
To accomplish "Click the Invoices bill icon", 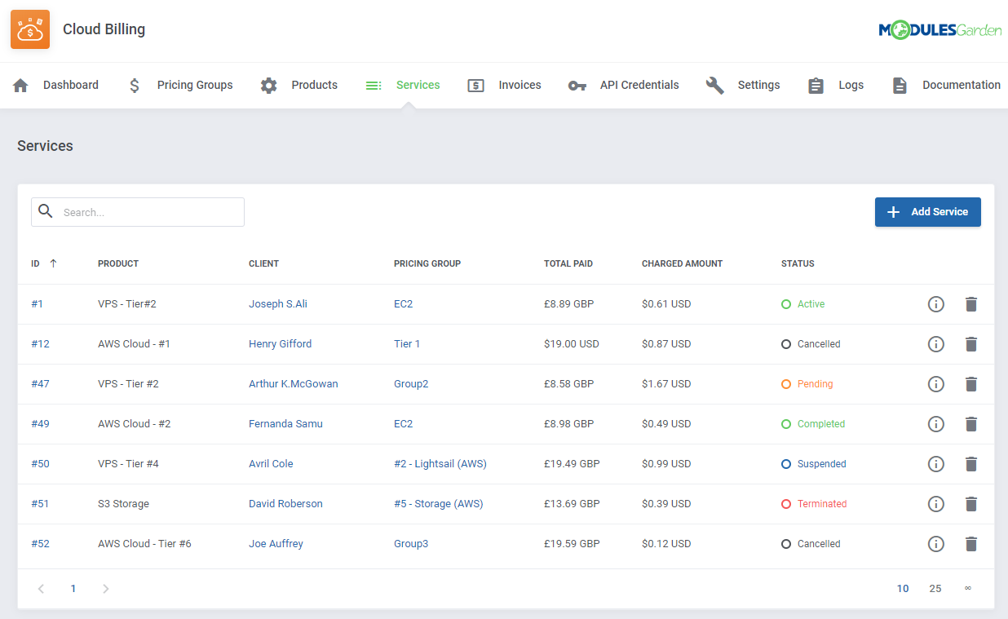I will (476, 85).
